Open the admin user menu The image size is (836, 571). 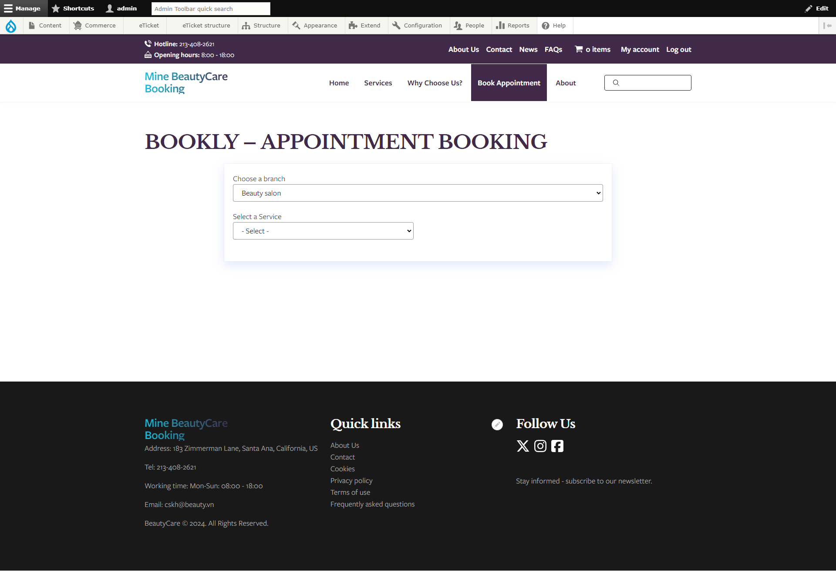pyautogui.click(x=121, y=8)
